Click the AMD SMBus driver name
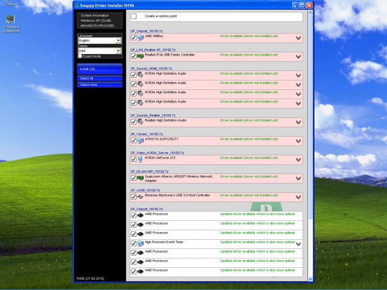 point(154,36)
